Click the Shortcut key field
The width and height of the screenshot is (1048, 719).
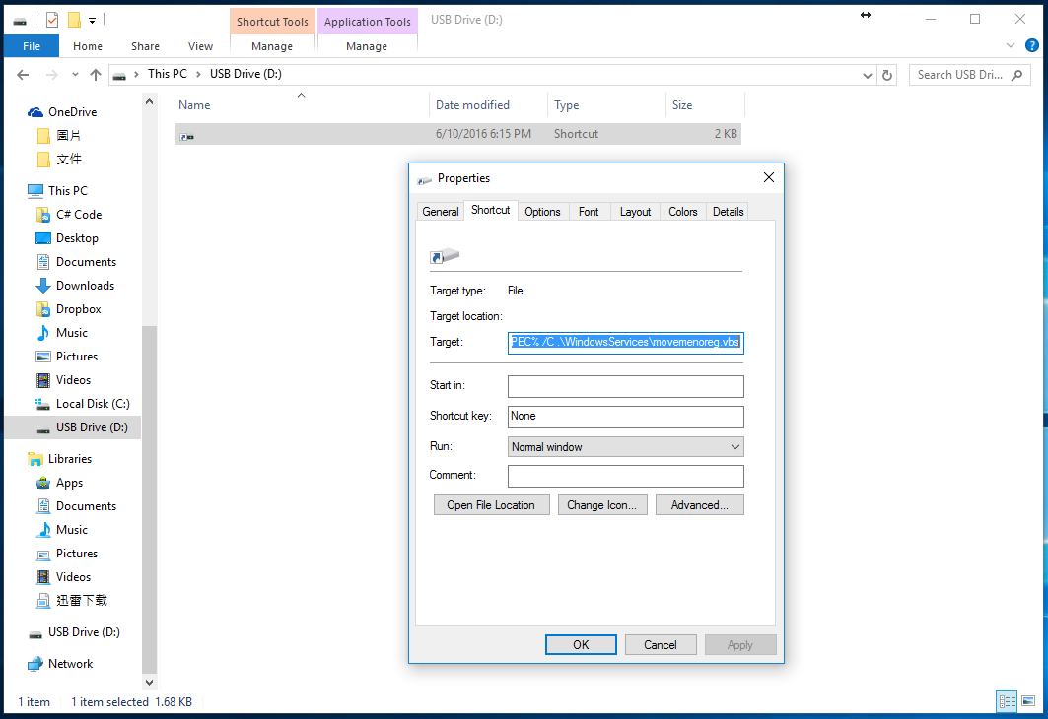tap(626, 417)
